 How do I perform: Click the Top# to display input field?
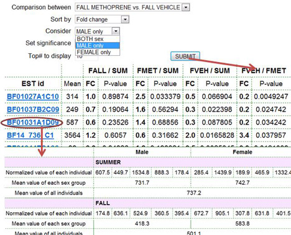pyautogui.click(x=86, y=56)
